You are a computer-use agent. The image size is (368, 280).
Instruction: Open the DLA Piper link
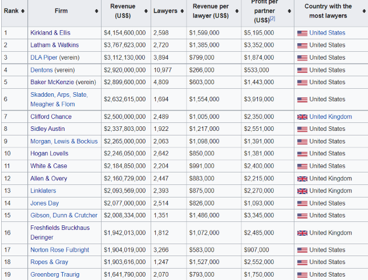coord(44,57)
